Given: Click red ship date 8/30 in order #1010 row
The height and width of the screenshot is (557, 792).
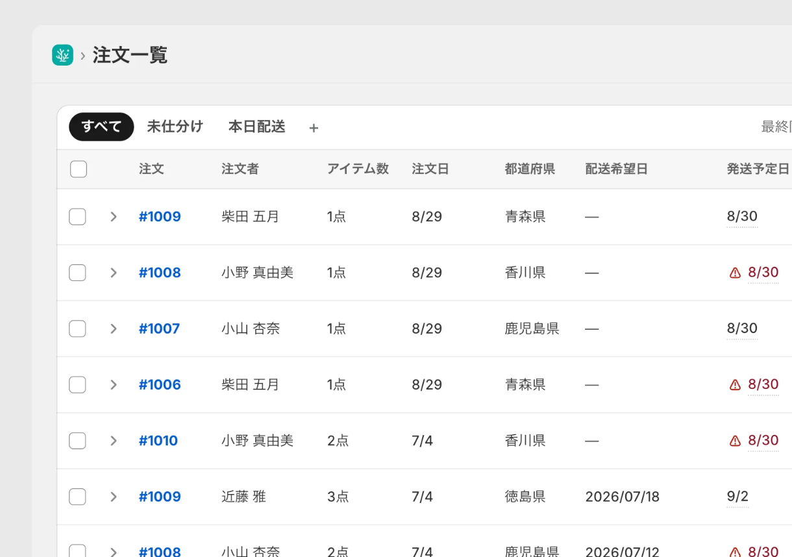Looking at the screenshot, I should coord(763,441).
